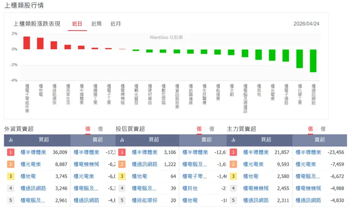
Task: Click the value 21,857 in 主力 table
Action: [282, 152]
